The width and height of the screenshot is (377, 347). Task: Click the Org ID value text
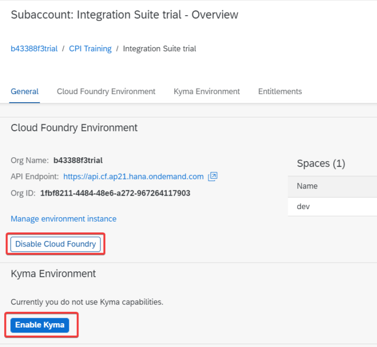click(115, 193)
